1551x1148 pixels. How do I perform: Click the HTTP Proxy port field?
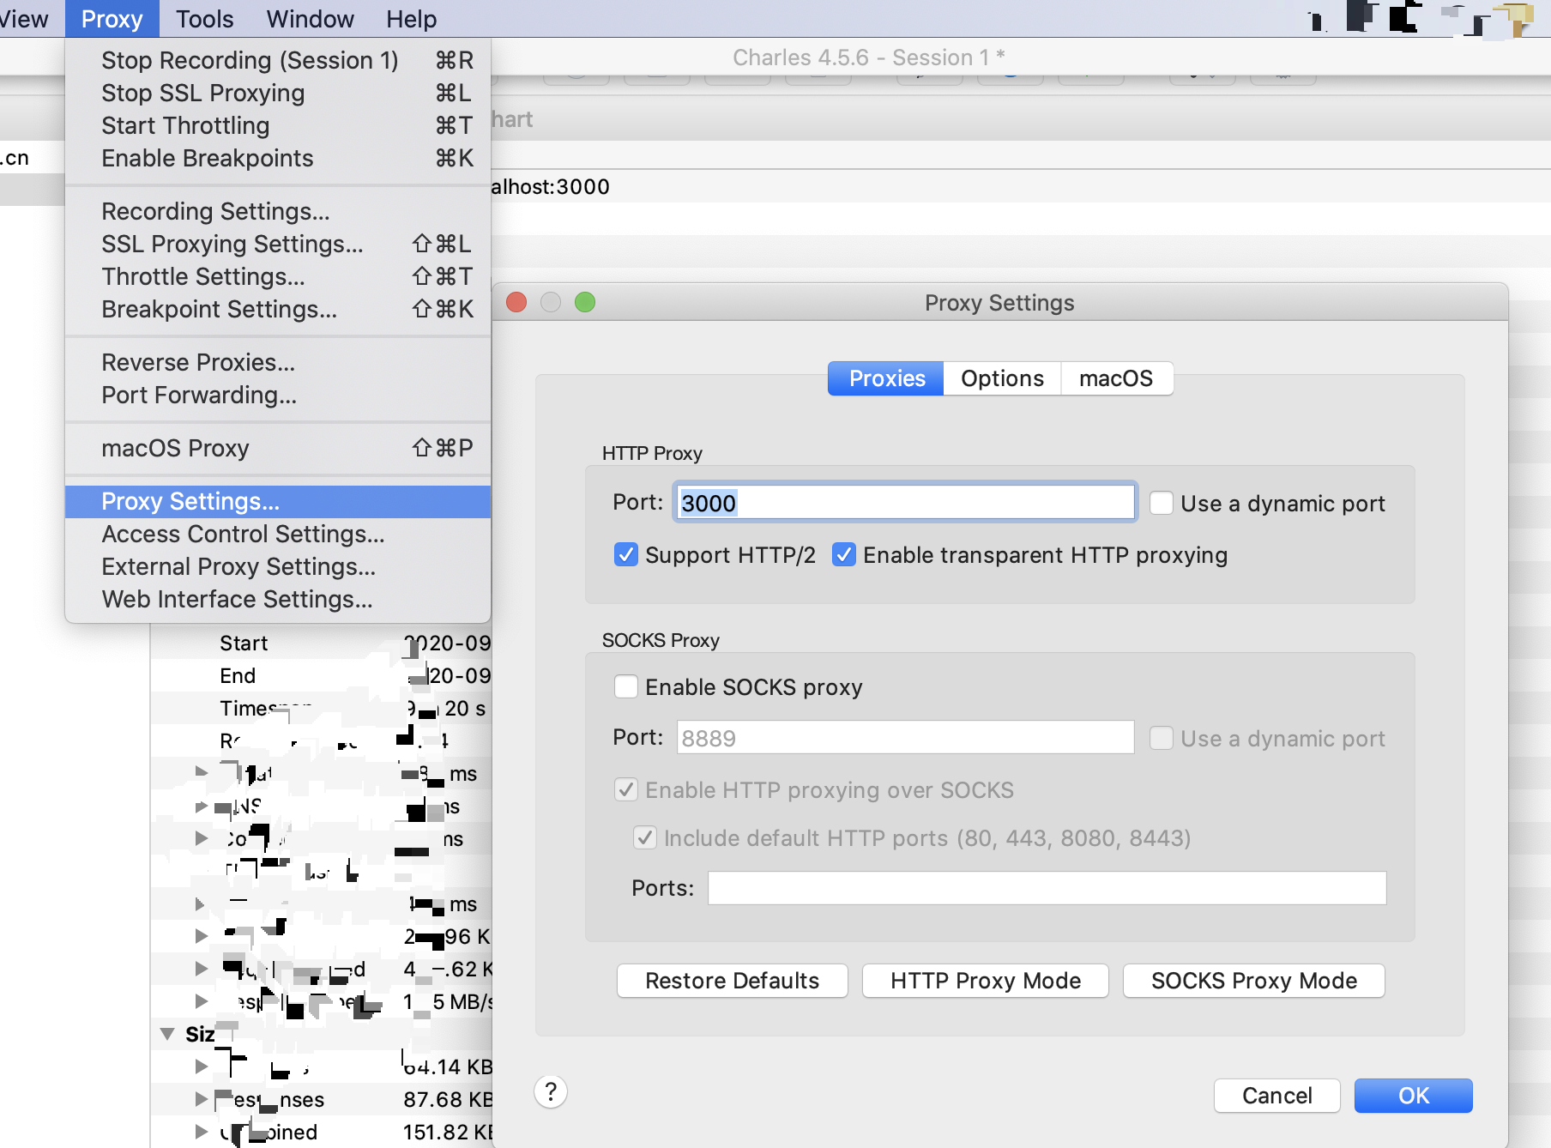click(905, 503)
